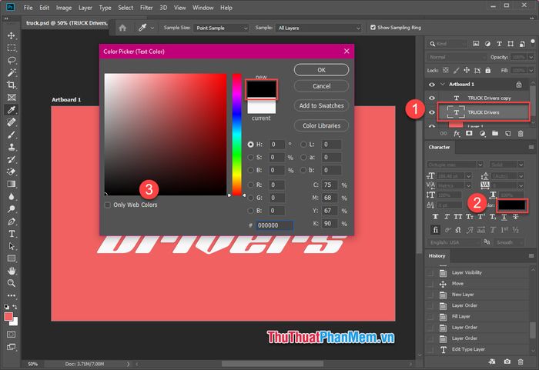The height and width of the screenshot is (370, 539).
Task: Enable Only Web Colors checkbox
Action: (107, 205)
